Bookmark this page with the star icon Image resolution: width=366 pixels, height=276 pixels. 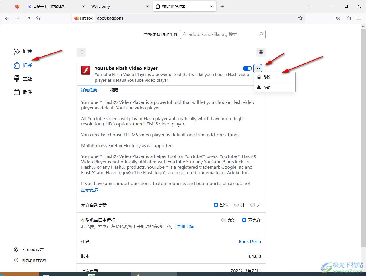coord(300,18)
